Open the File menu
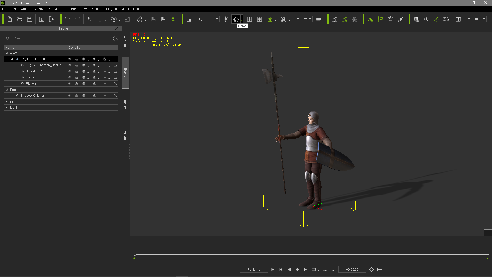 pos(5,9)
